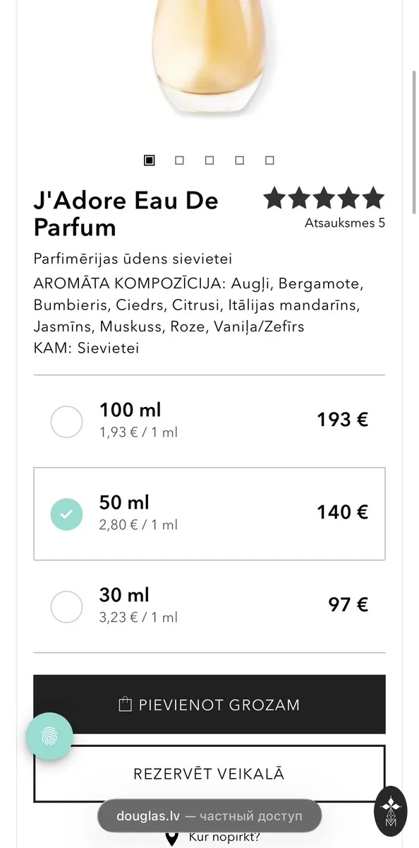Click the five-star rating icons

(x=324, y=199)
